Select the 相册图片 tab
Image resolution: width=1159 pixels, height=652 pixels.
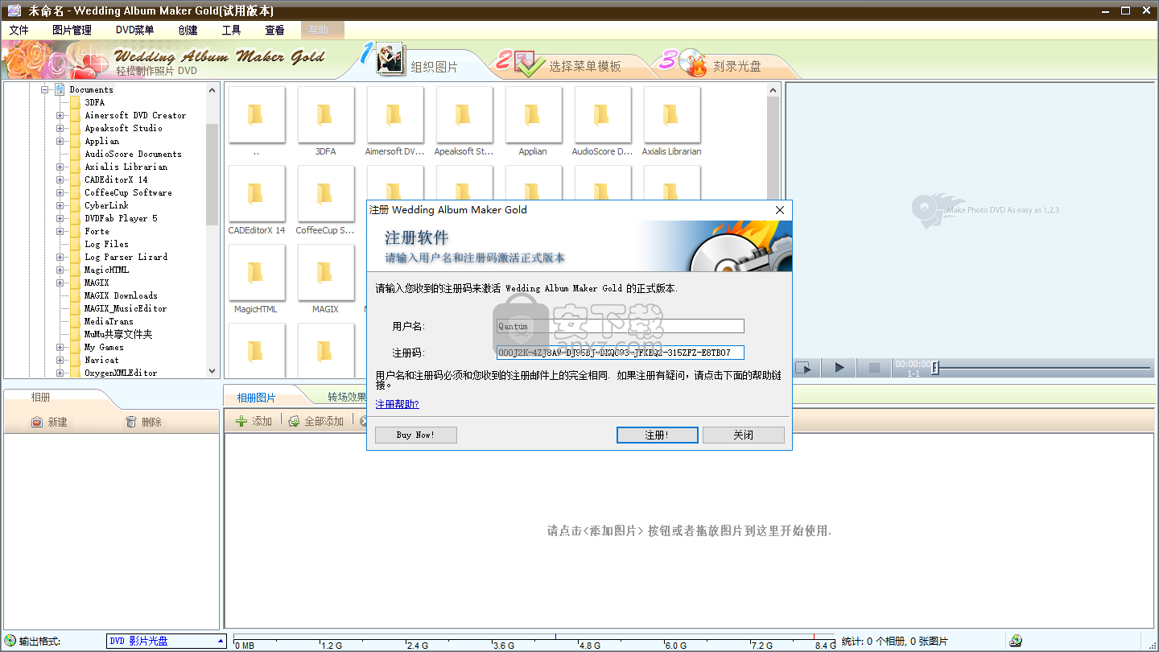[x=256, y=398]
